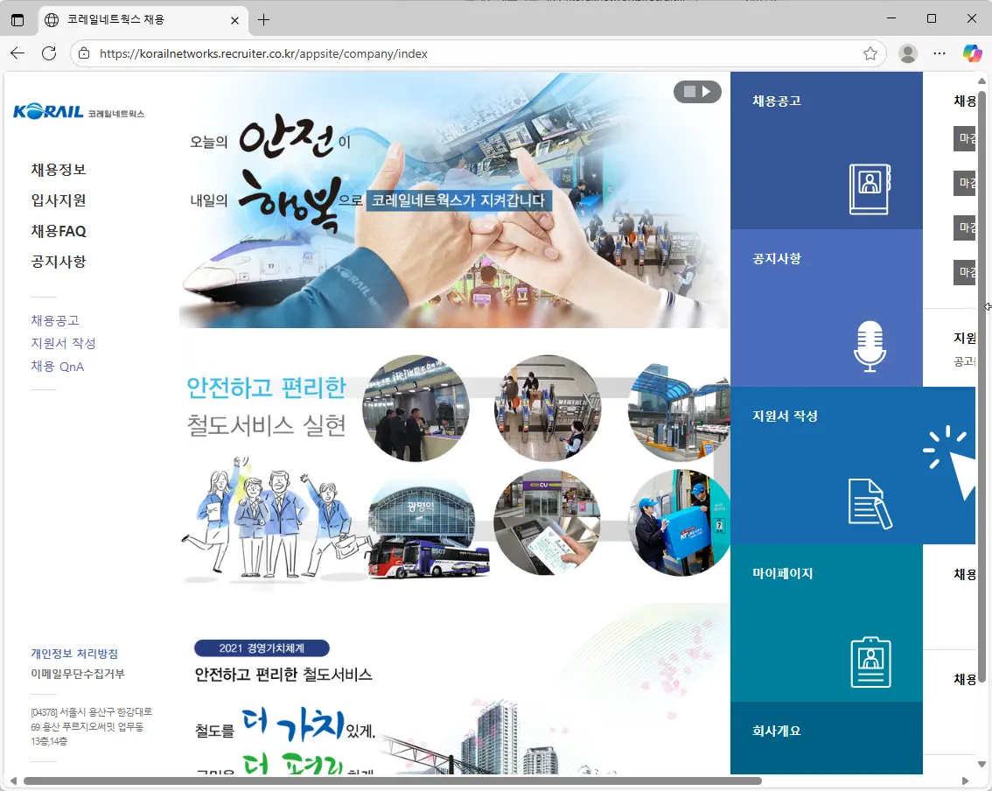Open the browser profile icon
This screenshot has height=791, width=992.
[908, 53]
